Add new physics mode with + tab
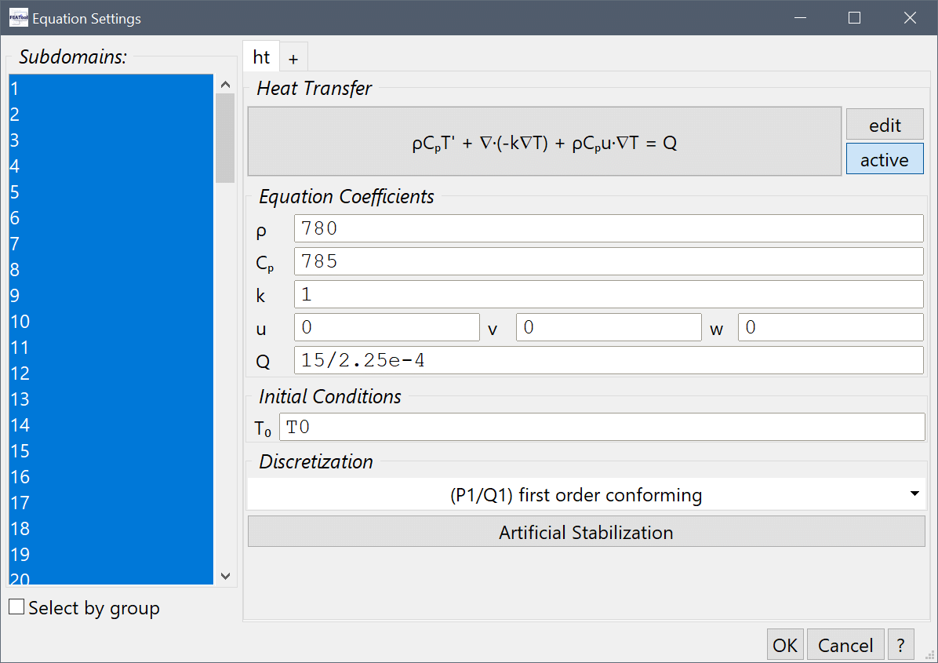 (293, 58)
